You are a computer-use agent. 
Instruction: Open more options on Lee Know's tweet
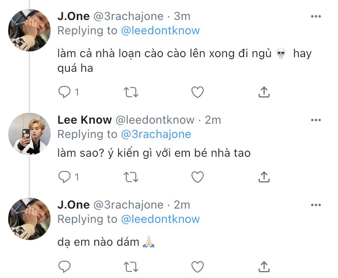[x=316, y=120]
